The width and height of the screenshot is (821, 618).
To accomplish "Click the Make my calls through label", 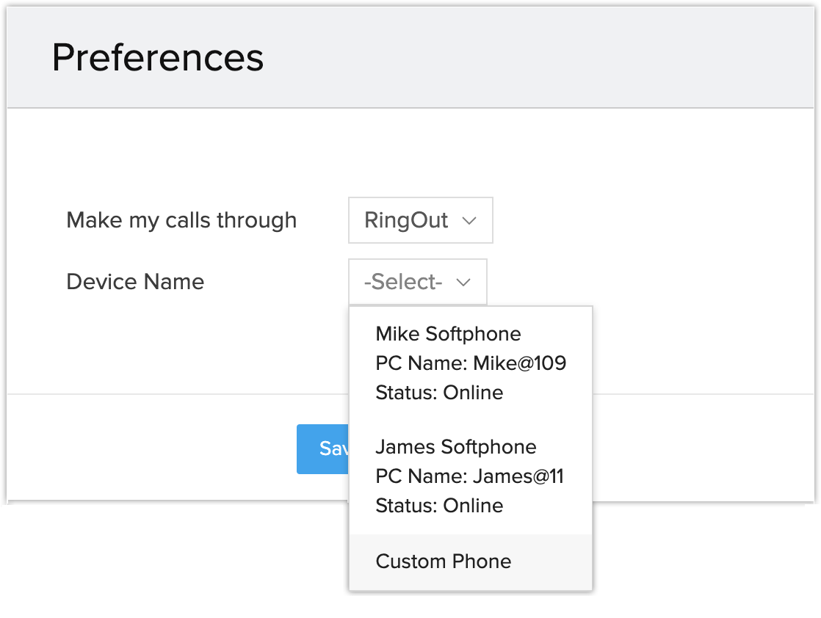I will 181,220.
